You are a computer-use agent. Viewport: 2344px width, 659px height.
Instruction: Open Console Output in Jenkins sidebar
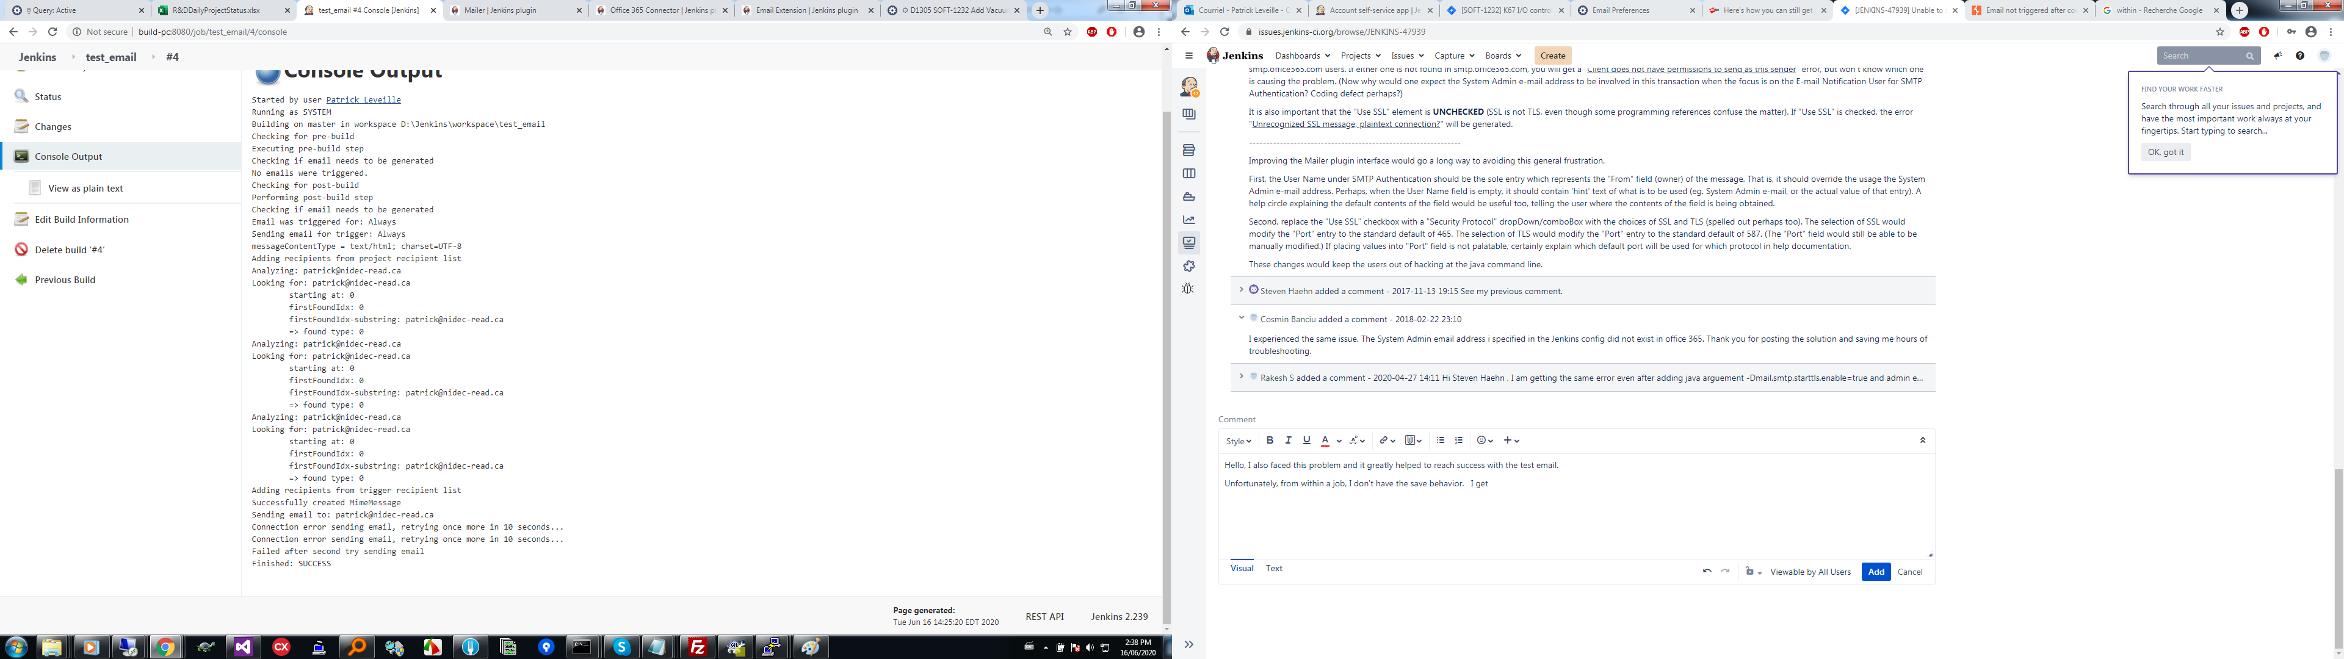coord(68,157)
